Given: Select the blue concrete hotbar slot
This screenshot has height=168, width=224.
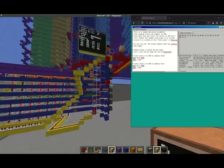Looking at the screenshot, I should [126, 150].
